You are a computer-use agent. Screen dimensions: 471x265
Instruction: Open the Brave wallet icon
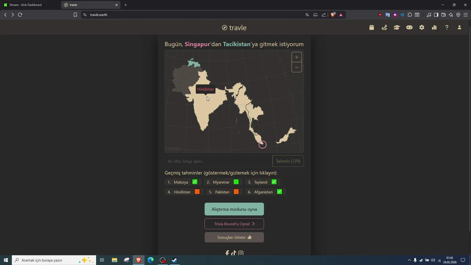pyautogui.click(x=443, y=15)
